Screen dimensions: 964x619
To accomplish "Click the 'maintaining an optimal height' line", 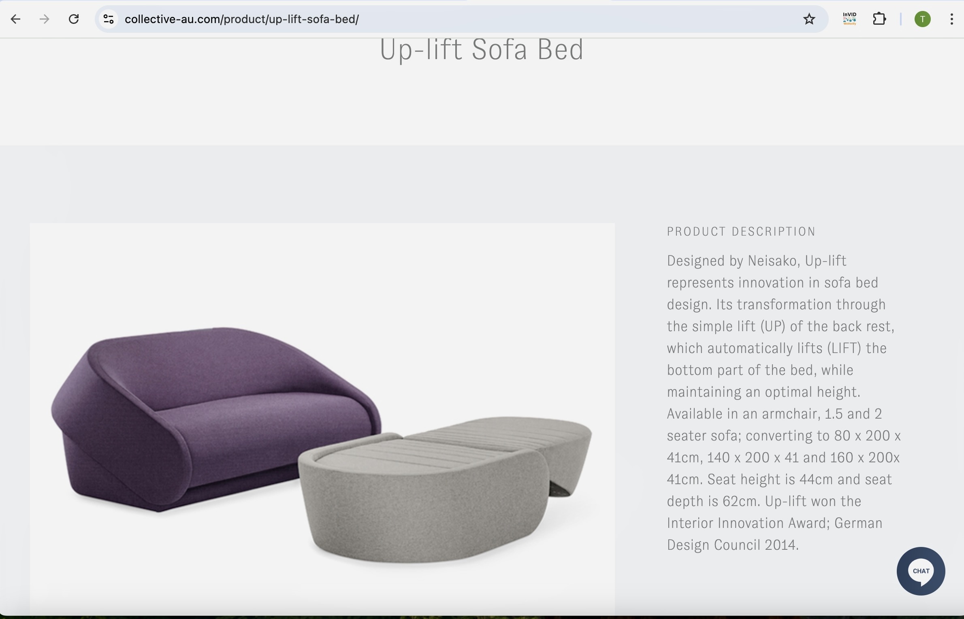I will (764, 392).
